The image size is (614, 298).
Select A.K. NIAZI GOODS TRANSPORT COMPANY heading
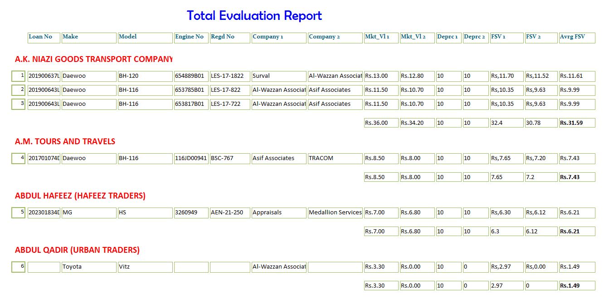pos(93,59)
